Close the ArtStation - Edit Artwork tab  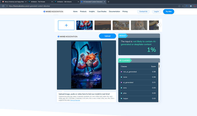[x=78, y=2]
